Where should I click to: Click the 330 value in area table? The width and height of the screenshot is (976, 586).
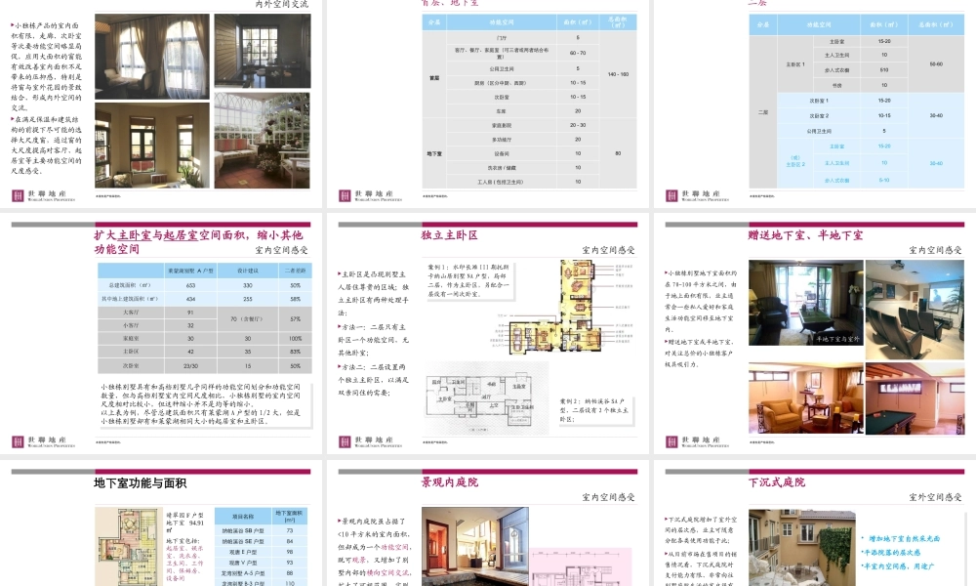248,285
